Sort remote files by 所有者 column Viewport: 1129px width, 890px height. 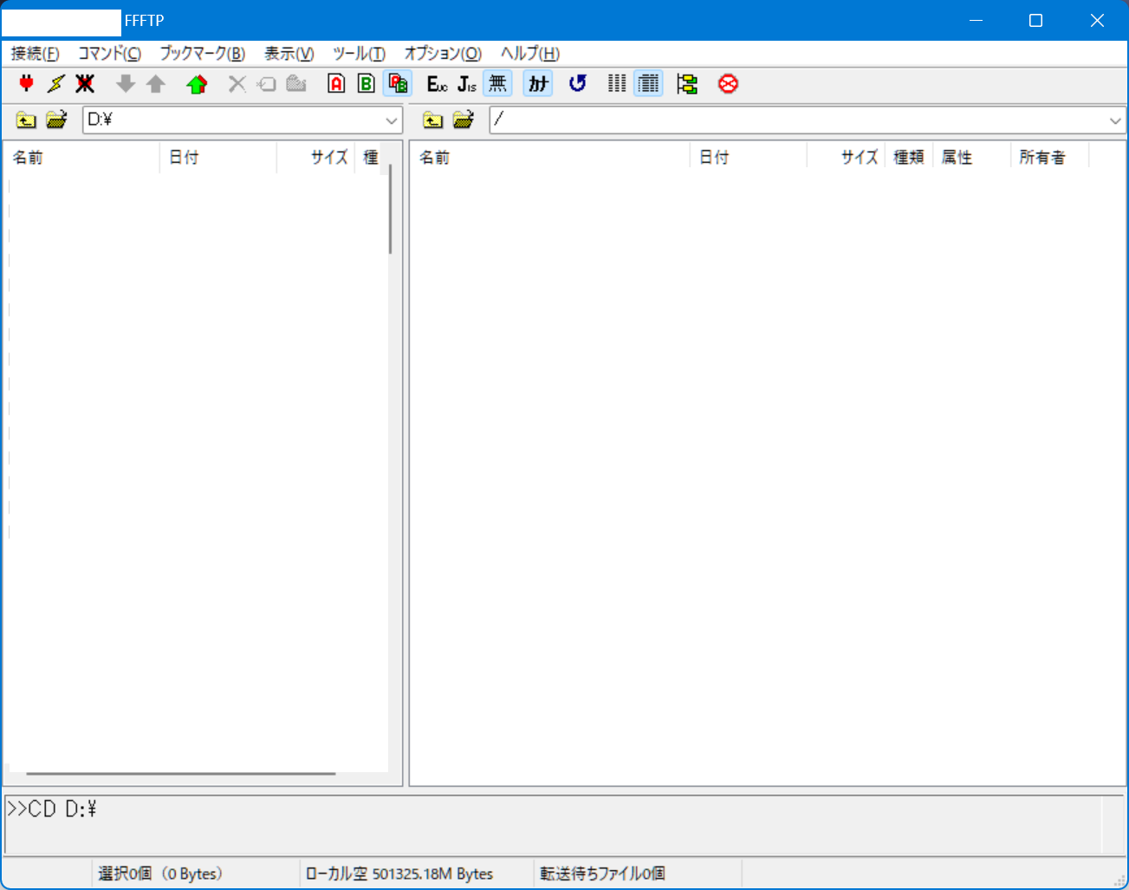point(1049,157)
